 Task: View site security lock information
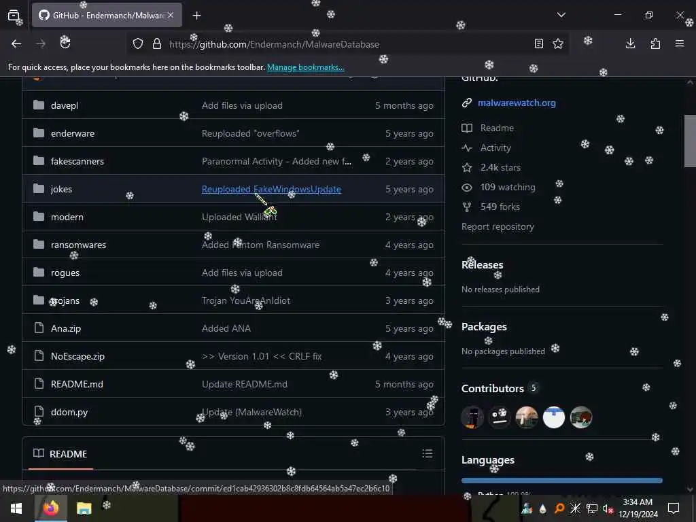click(157, 44)
